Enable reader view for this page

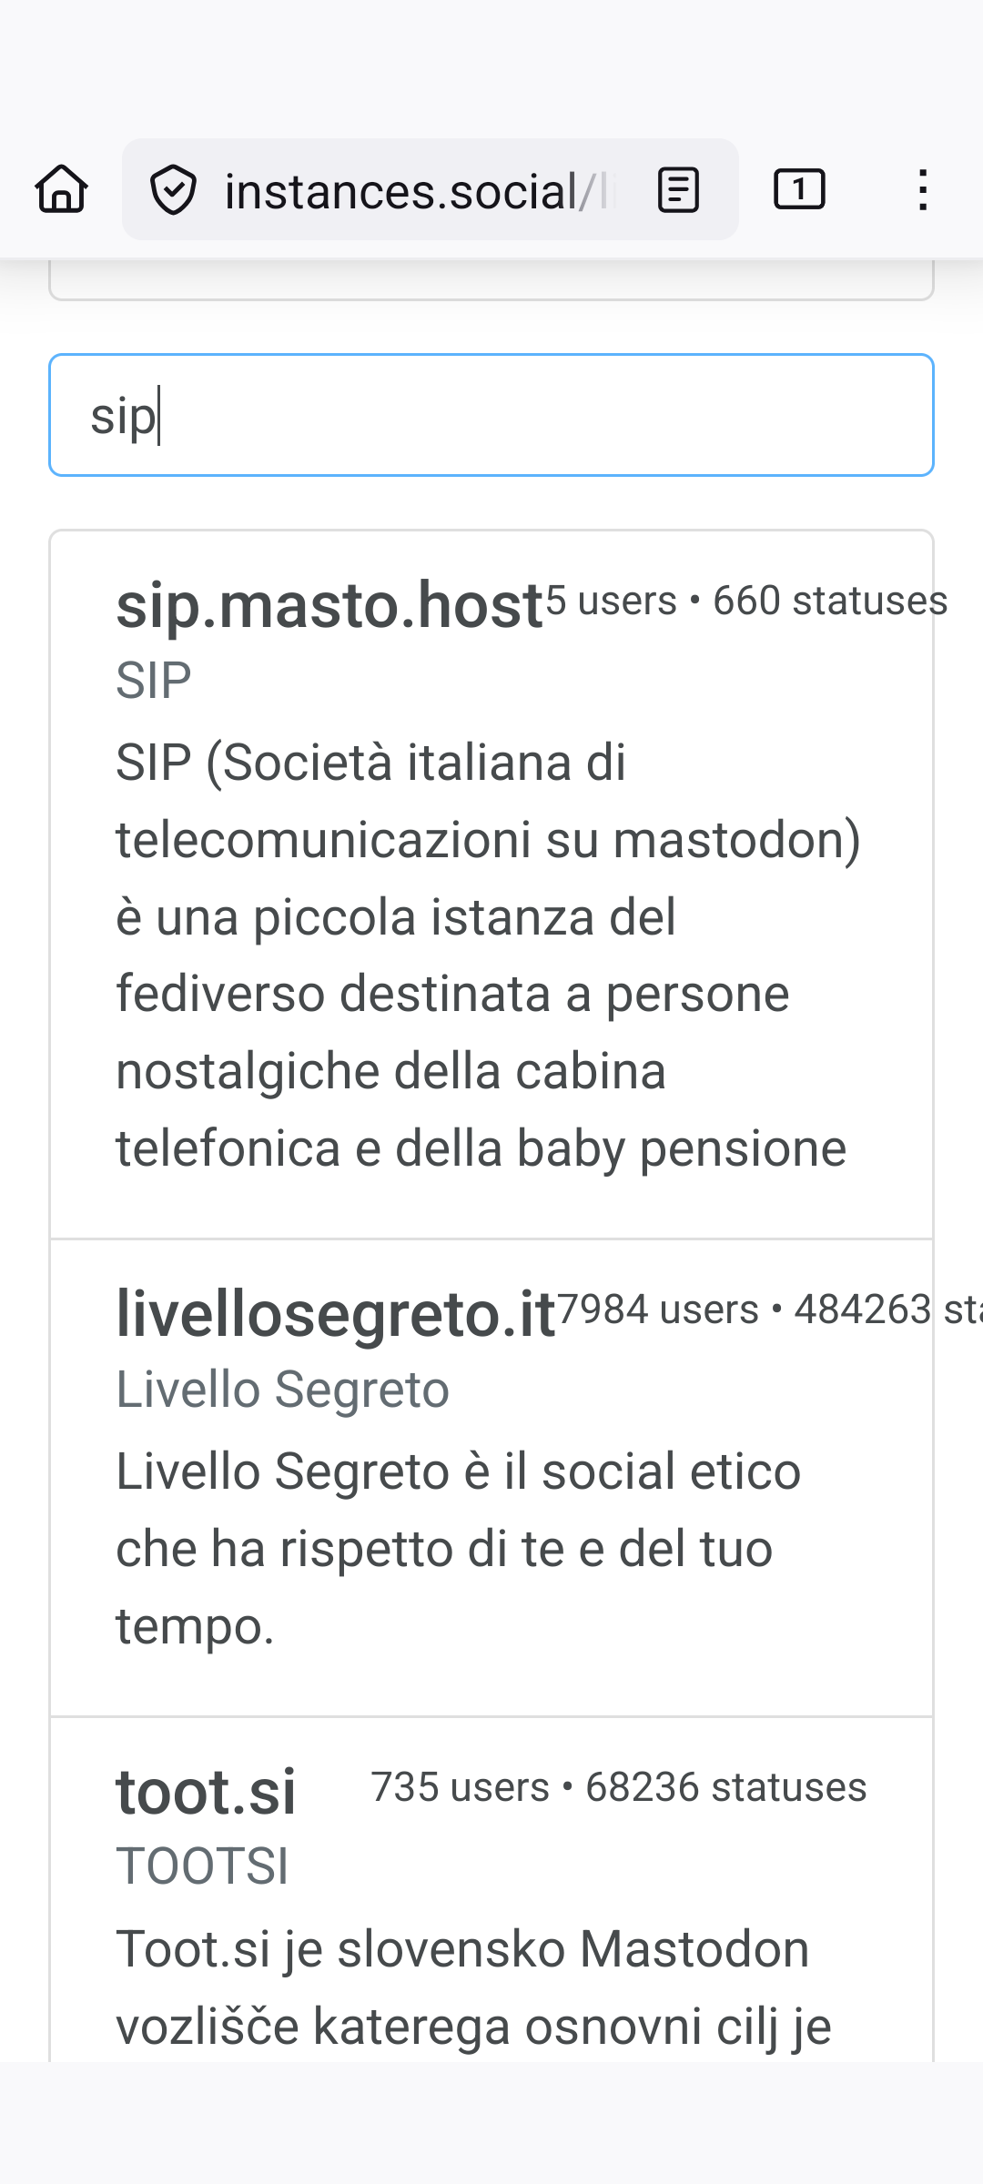click(678, 189)
